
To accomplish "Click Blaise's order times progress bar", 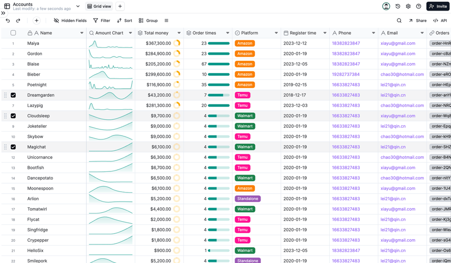I will click(x=218, y=64).
